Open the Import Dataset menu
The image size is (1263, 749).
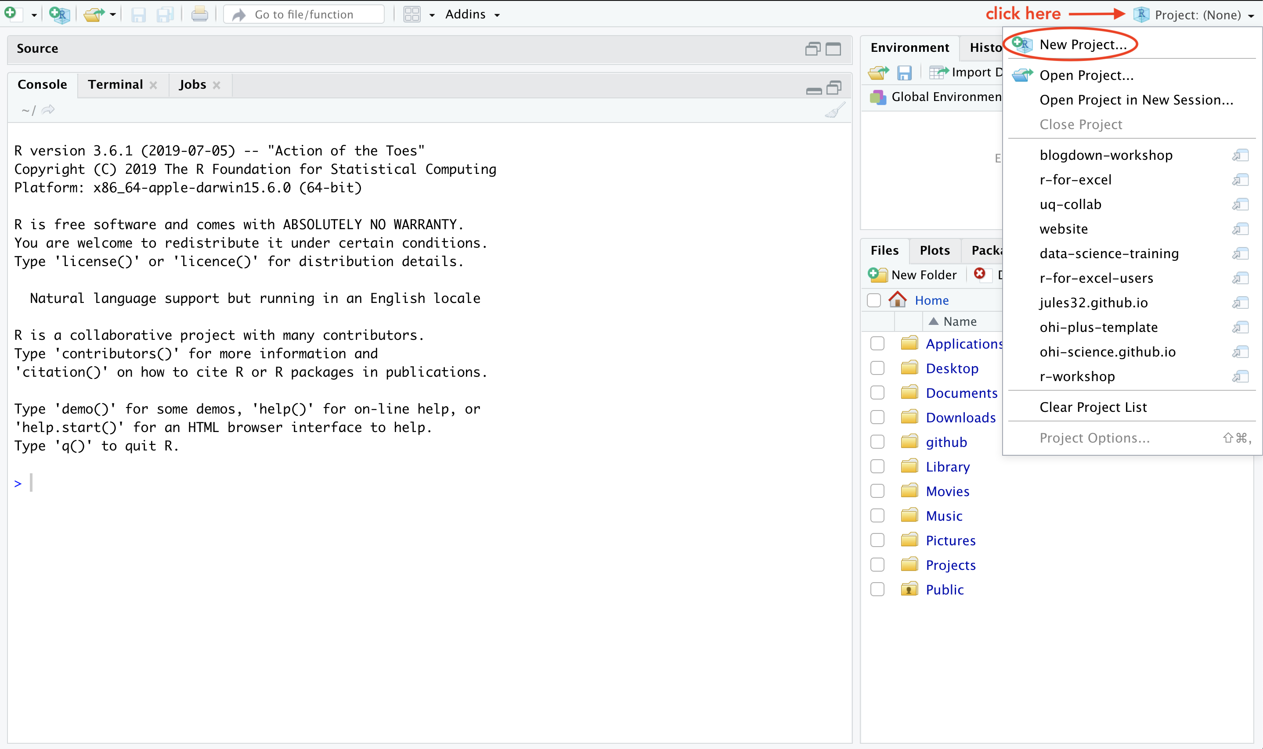coord(965,72)
